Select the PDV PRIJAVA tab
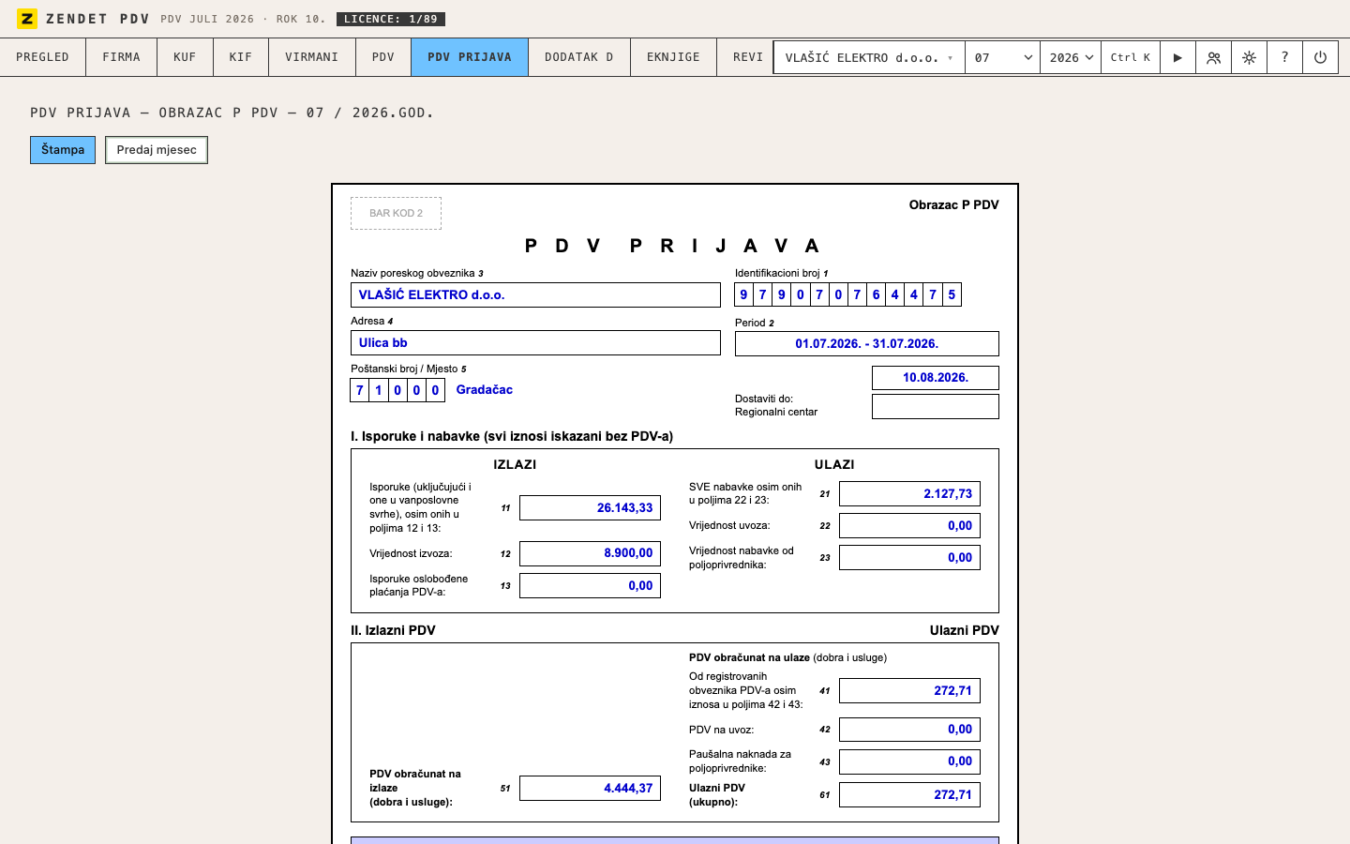The image size is (1350, 844). [x=470, y=57]
